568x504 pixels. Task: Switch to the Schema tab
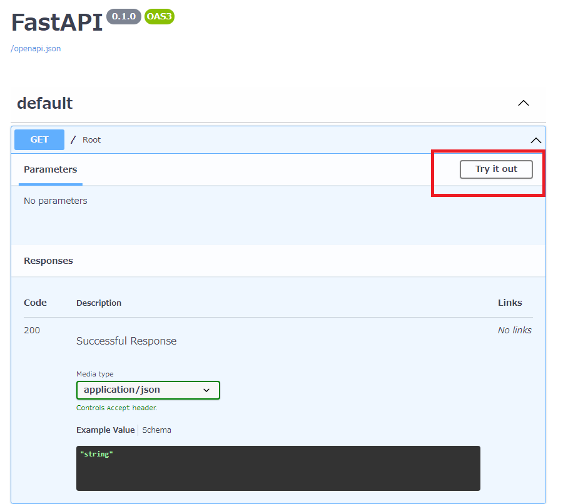tap(156, 430)
